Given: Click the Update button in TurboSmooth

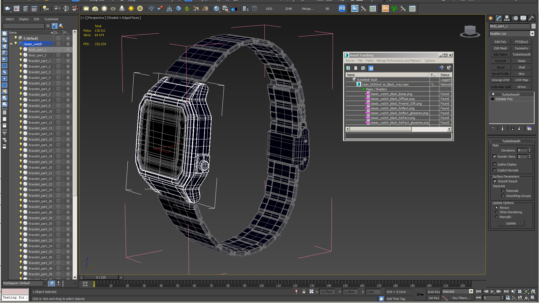Looking at the screenshot, I should (511, 223).
